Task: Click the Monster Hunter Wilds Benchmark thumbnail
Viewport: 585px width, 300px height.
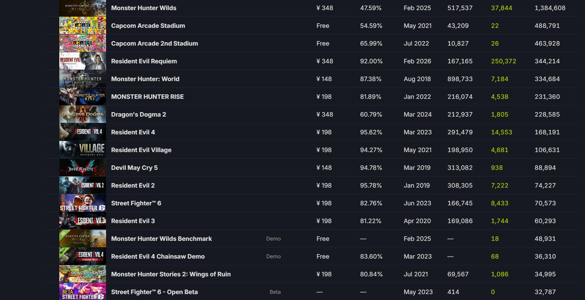Action: click(x=83, y=239)
